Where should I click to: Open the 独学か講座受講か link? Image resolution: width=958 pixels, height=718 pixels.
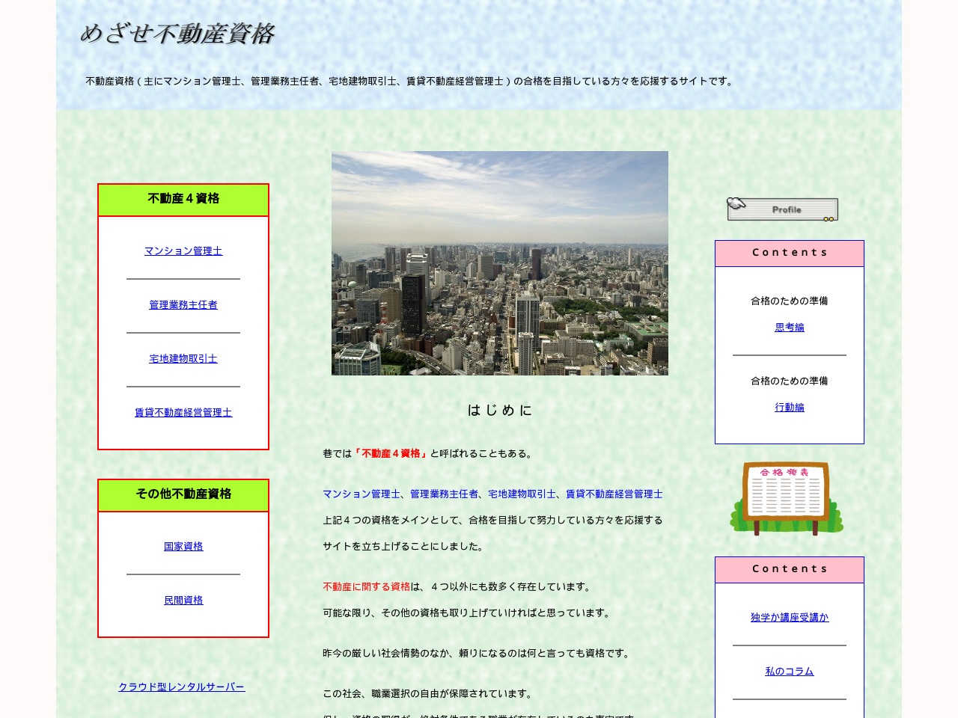(x=790, y=618)
